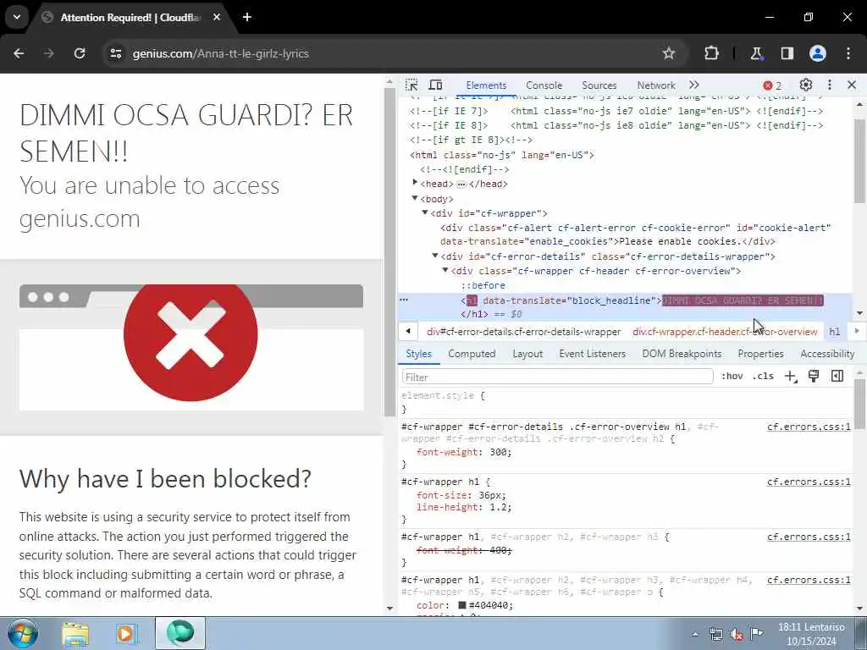Add a new style rule plus icon
This screenshot has height=650, width=867.
(x=791, y=377)
